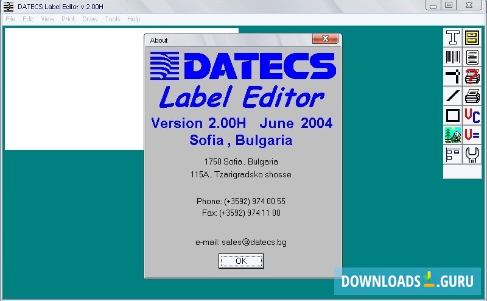Minimize the main window

pyautogui.click(x=433, y=5)
